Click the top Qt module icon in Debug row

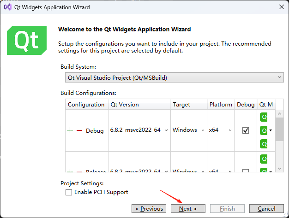coord(264,117)
